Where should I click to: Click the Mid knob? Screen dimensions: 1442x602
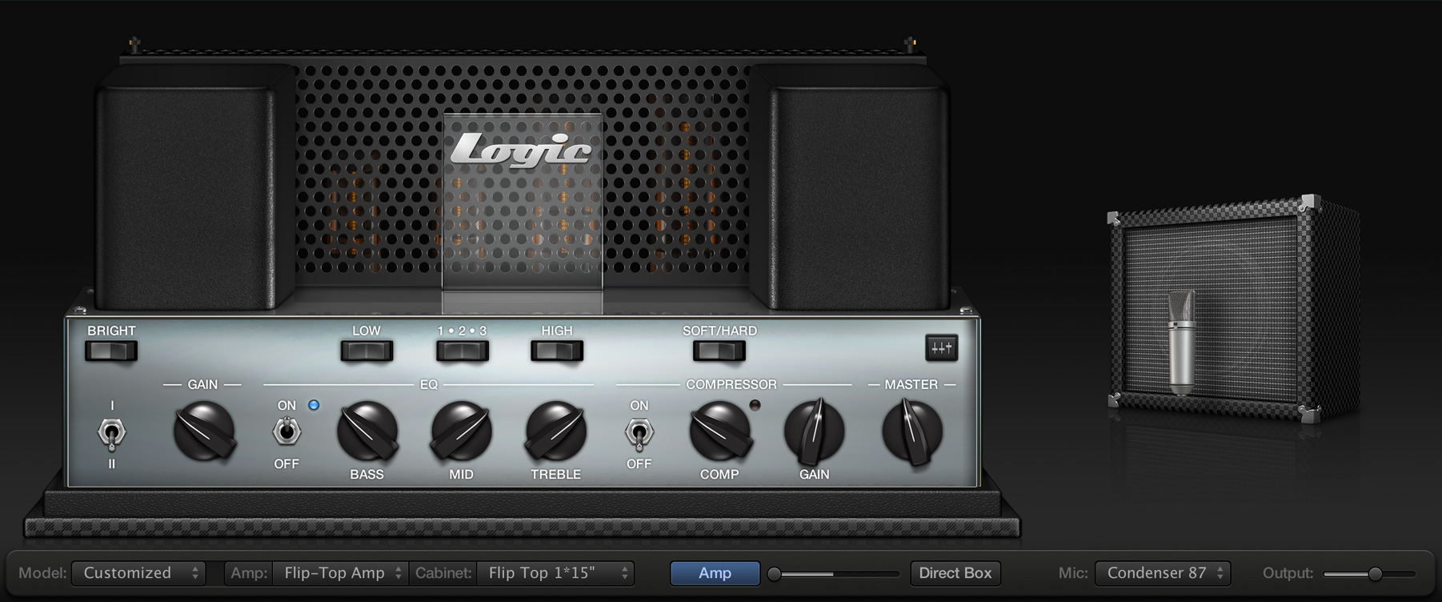click(x=462, y=431)
